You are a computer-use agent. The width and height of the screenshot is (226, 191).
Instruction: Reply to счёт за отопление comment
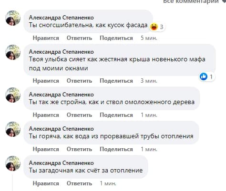pos(79,183)
